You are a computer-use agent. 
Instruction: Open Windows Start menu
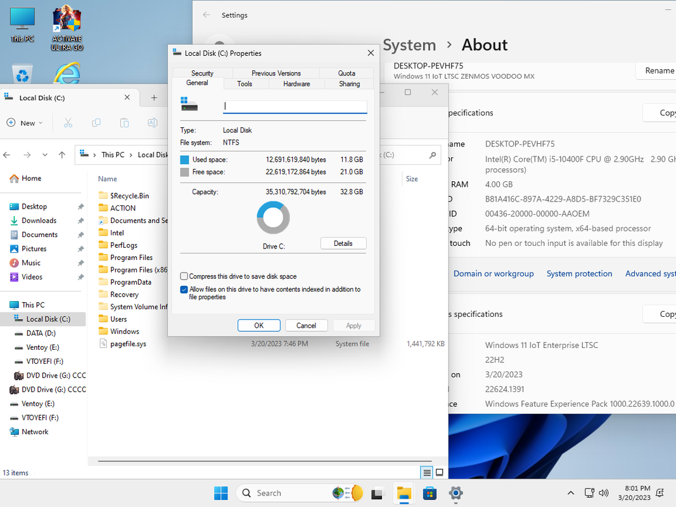pos(221,493)
